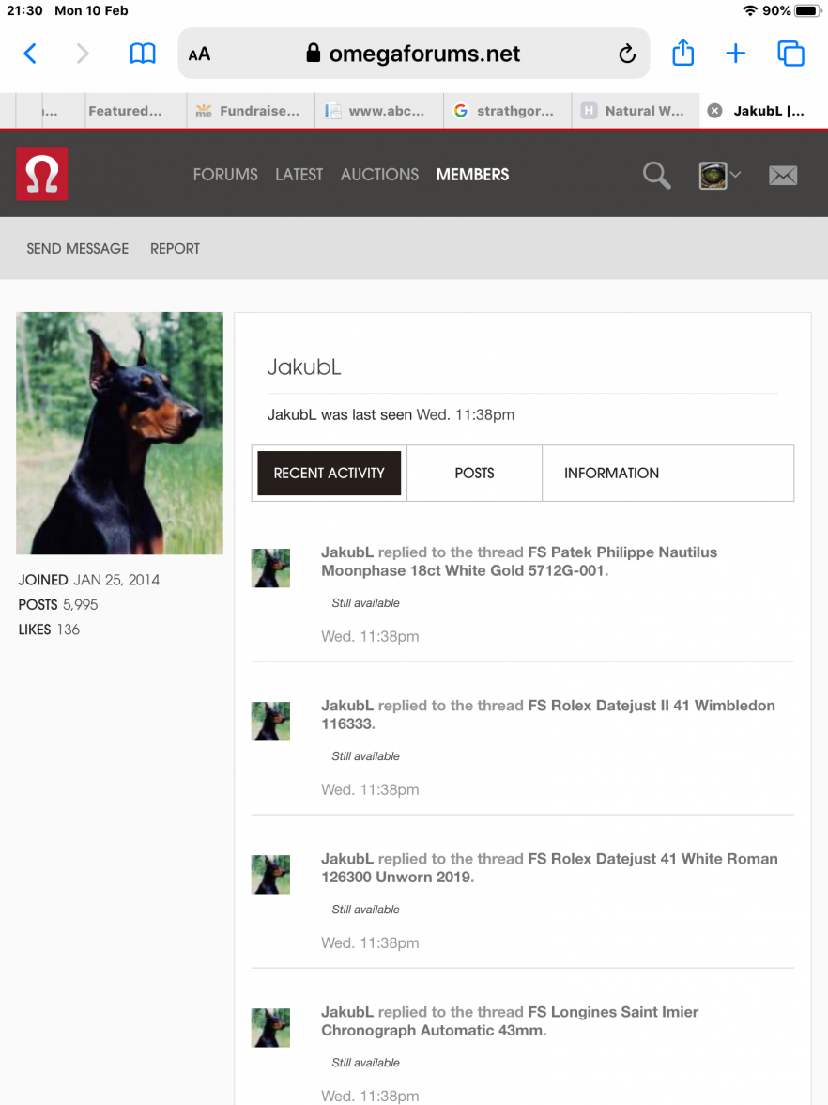Viewport: 828px width, 1105px height.
Task: Click 'Still available' under Patek Philippe entry
Action: pos(365,602)
